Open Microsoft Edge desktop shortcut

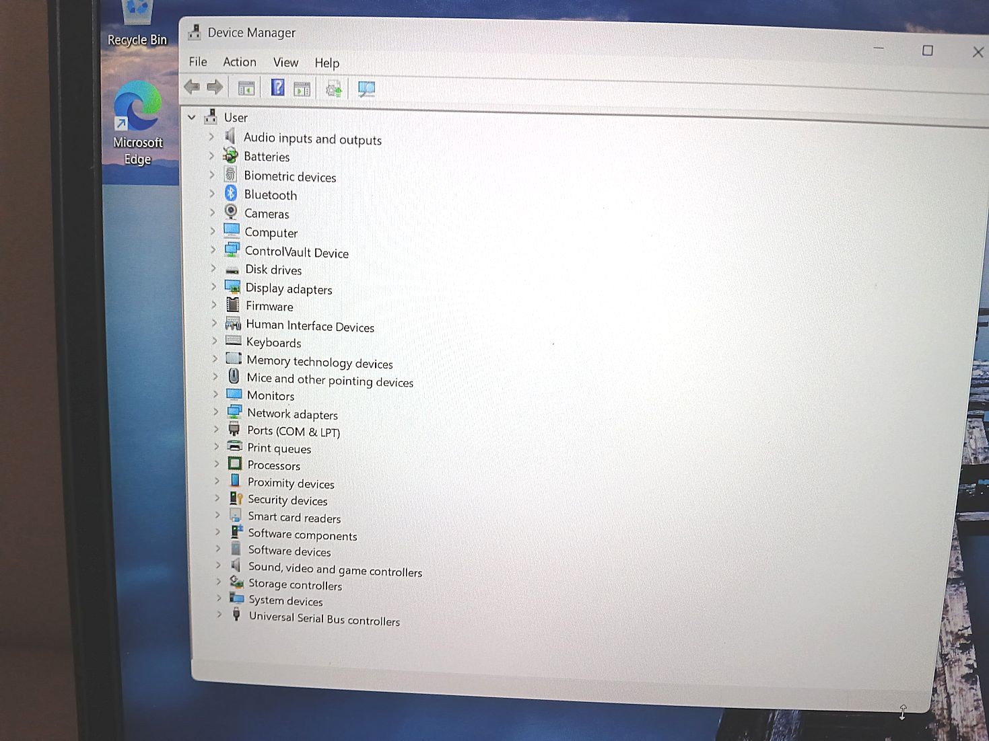click(138, 123)
